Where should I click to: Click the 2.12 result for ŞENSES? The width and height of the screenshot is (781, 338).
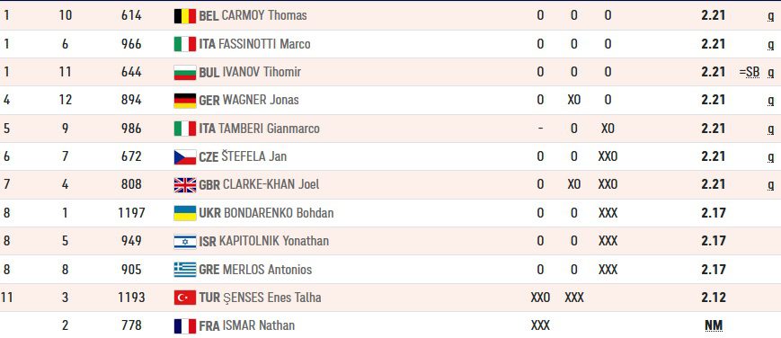point(714,298)
